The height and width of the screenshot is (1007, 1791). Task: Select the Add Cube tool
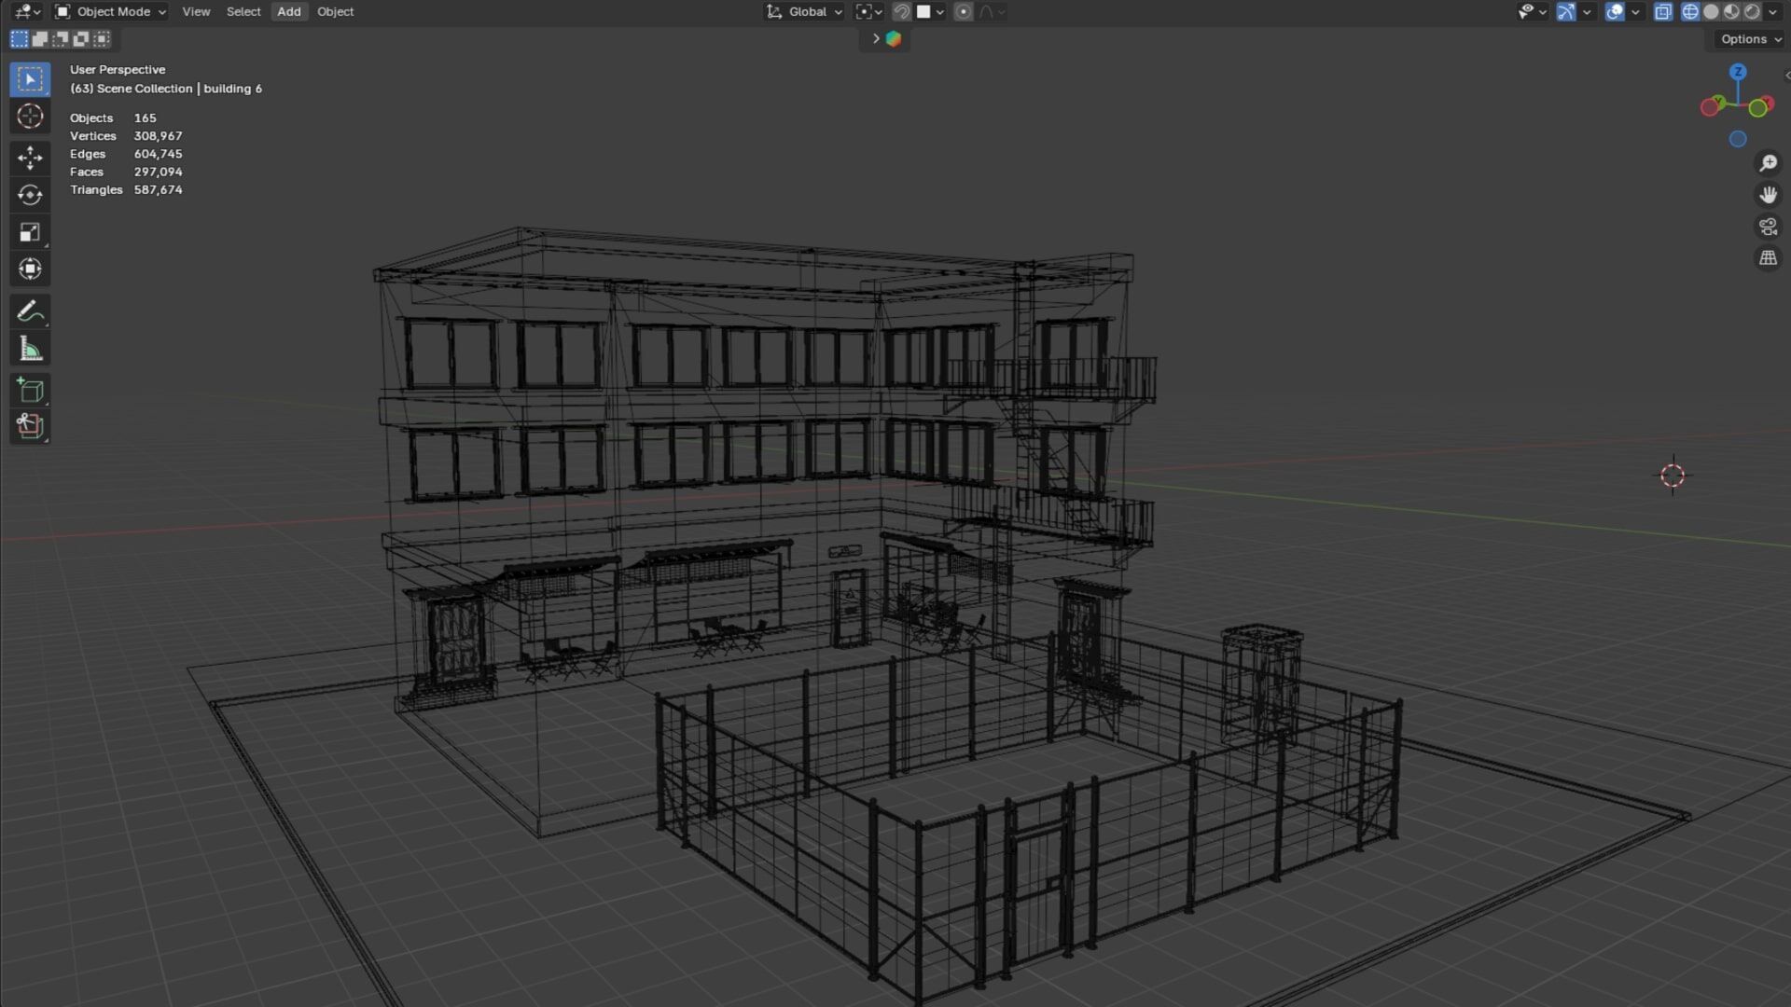[x=30, y=390]
